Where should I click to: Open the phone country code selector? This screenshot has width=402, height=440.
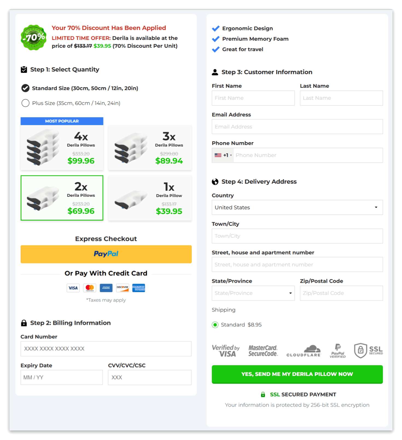coord(223,155)
